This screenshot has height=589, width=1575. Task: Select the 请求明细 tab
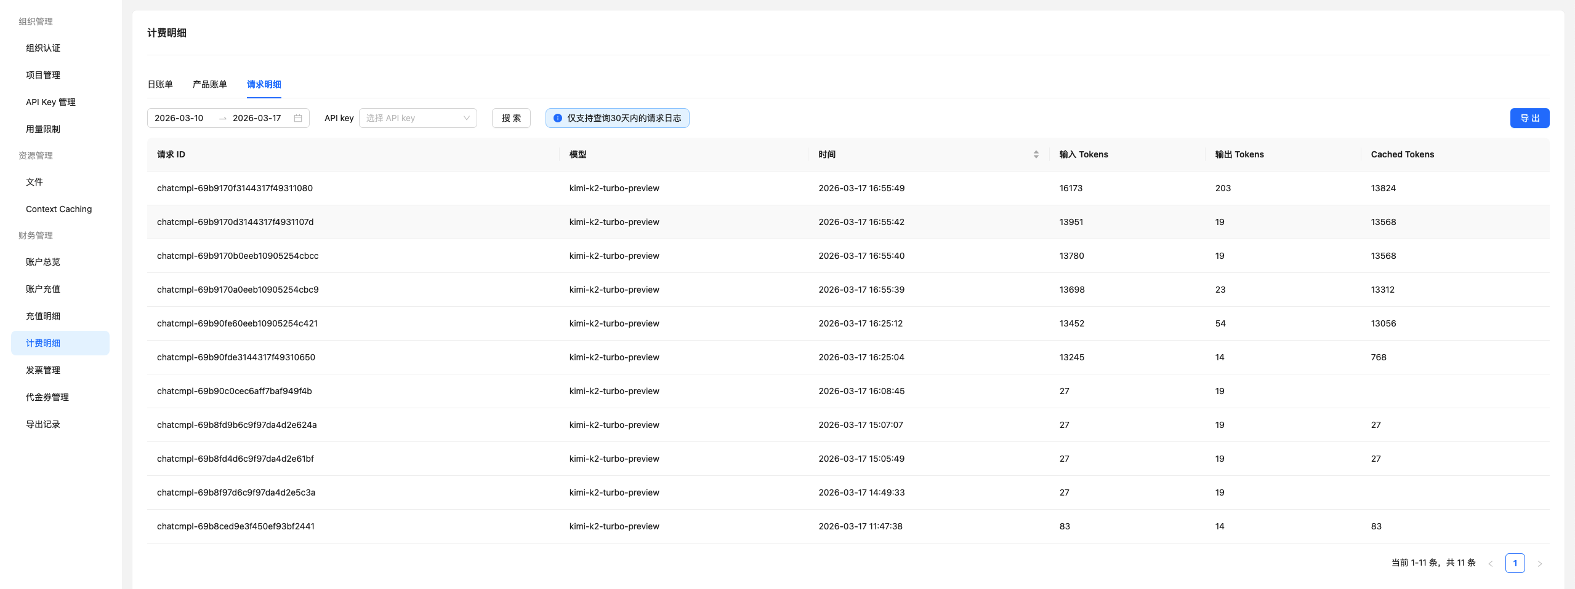[264, 84]
